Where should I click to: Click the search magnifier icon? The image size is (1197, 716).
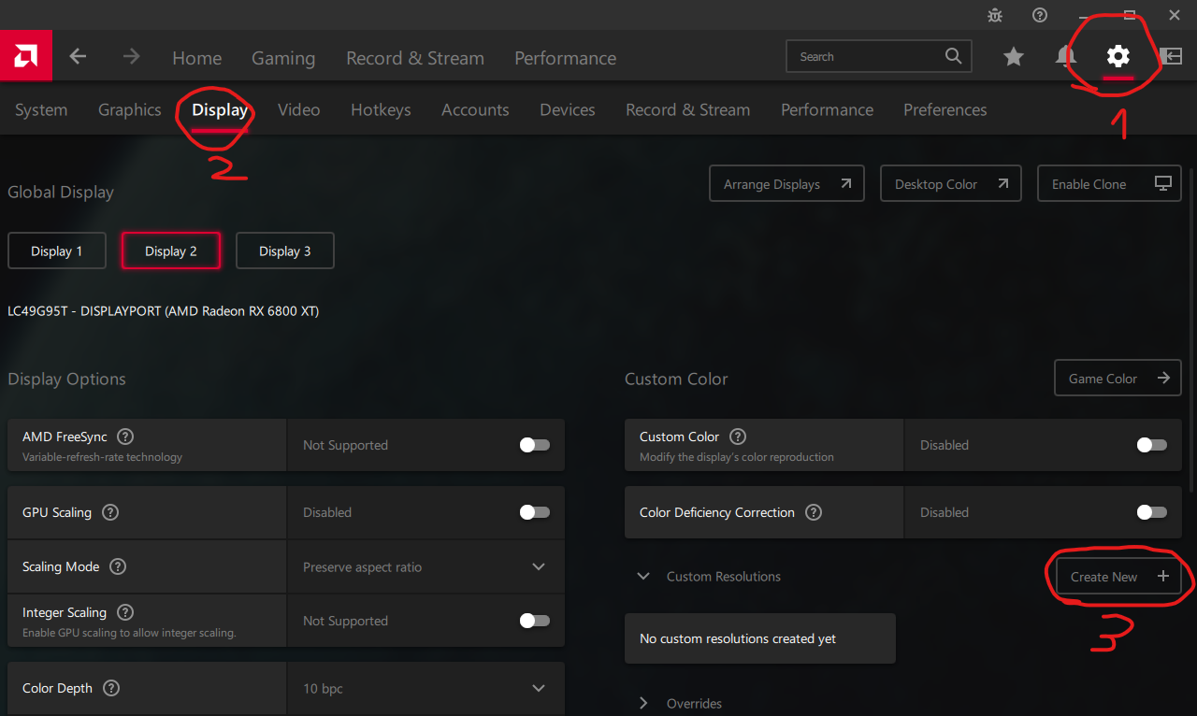pos(953,56)
